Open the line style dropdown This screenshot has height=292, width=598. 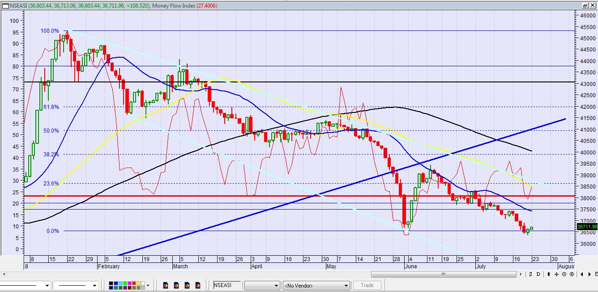coord(47,285)
